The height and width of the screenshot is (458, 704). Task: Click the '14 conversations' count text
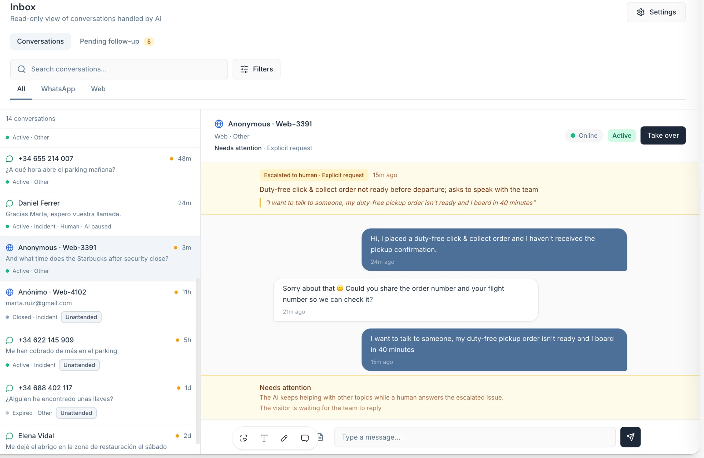pyautogui.click(x=30, y=119)
